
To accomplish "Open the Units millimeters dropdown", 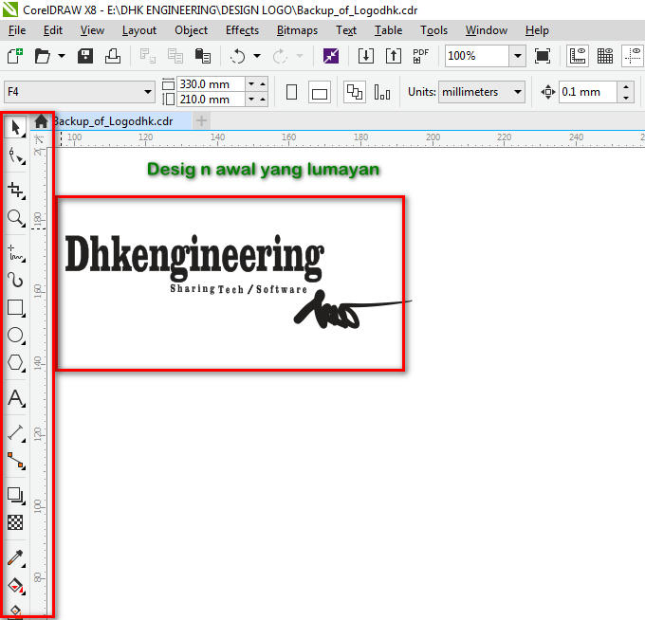I will coord(518,92).
